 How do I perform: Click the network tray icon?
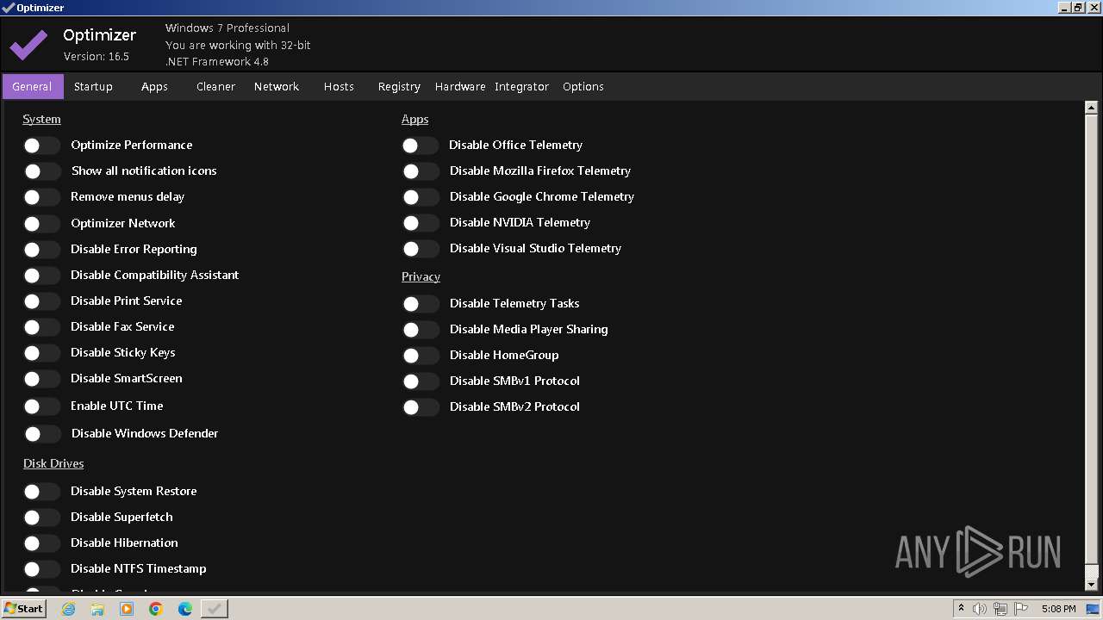pos(1000,609)
